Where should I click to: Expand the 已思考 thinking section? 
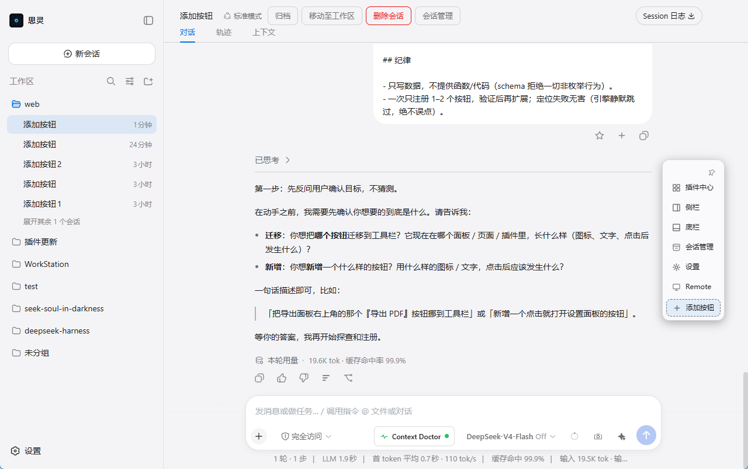click(x=273, y=160)
